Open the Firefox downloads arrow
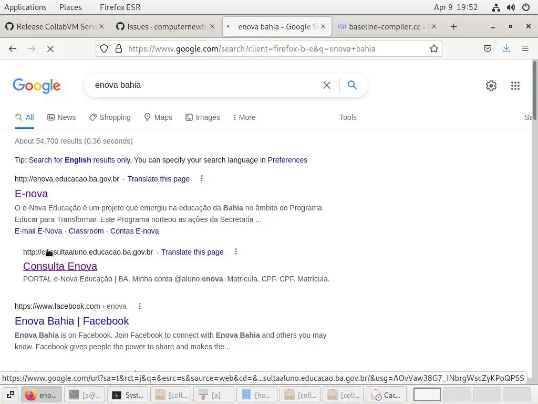 506,49
